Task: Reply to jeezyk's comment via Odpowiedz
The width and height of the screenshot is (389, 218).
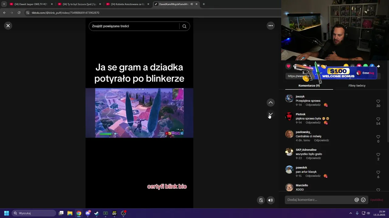Action: click(313, 105)
